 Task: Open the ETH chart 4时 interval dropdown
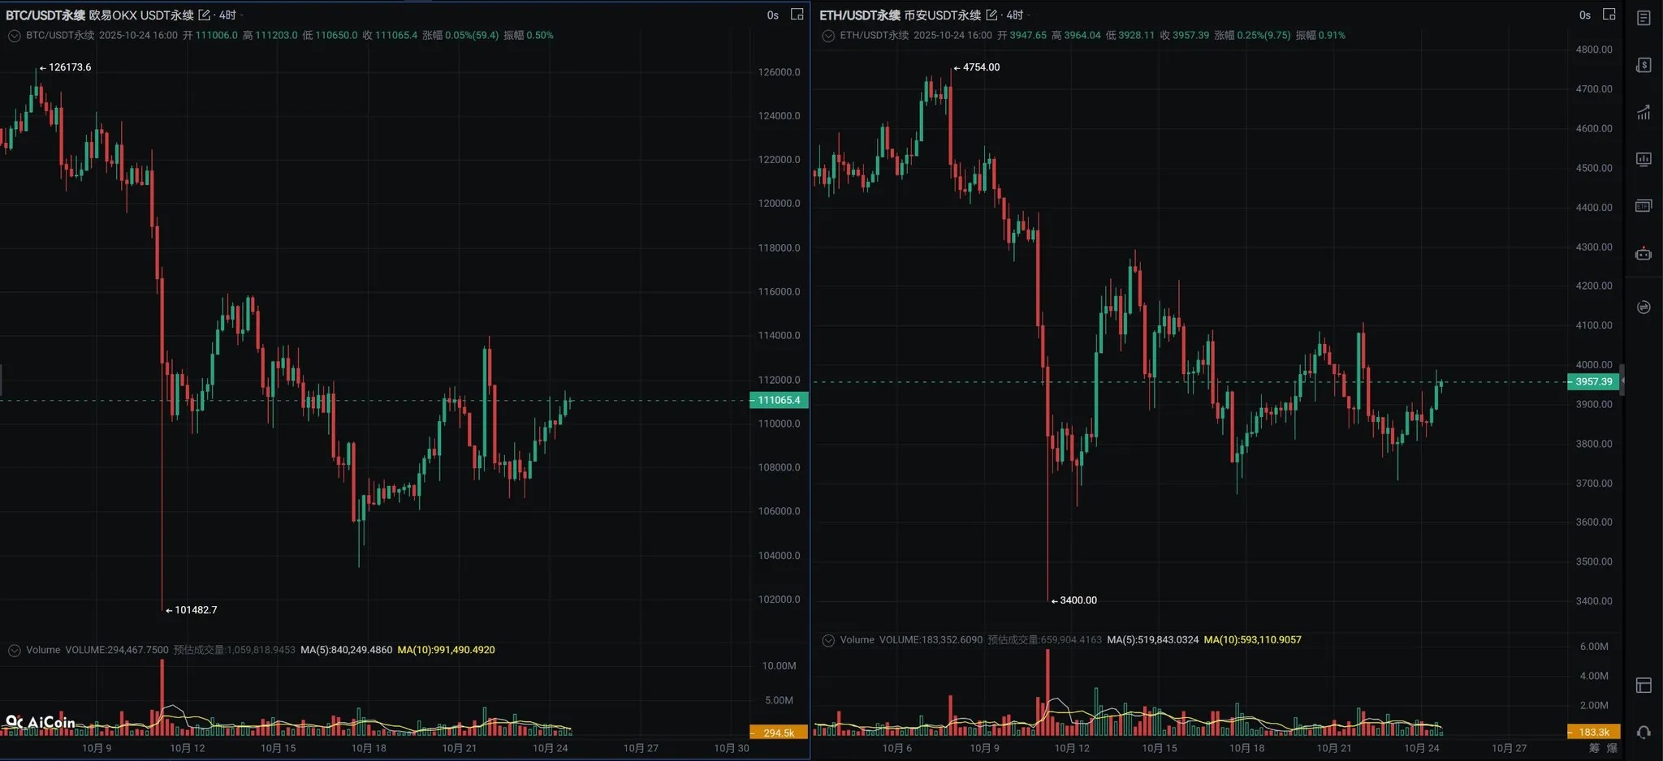point(1017,15)
